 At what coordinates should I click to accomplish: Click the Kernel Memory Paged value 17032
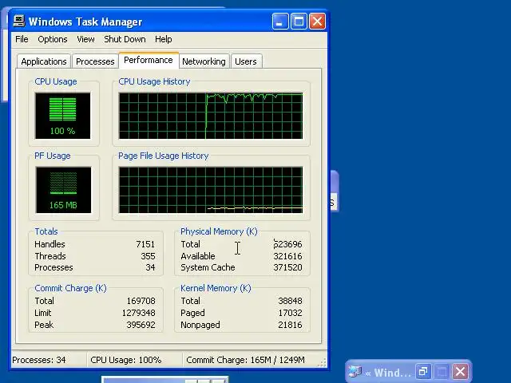(290, 313)
